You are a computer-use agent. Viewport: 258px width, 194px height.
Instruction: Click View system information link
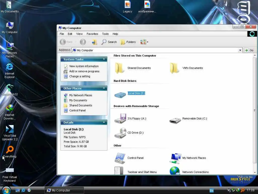tap(84, 66)
